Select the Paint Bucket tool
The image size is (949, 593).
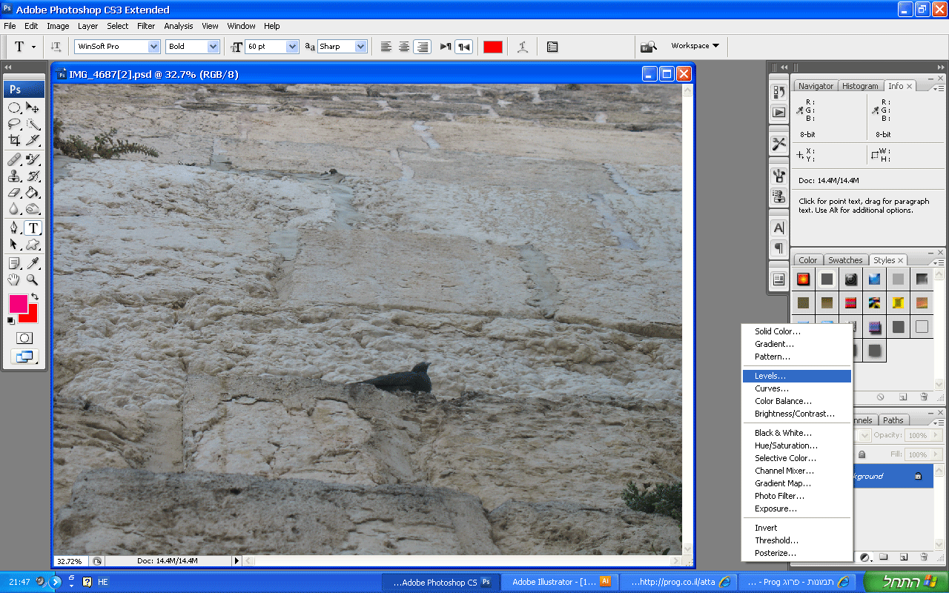[33, 193]
